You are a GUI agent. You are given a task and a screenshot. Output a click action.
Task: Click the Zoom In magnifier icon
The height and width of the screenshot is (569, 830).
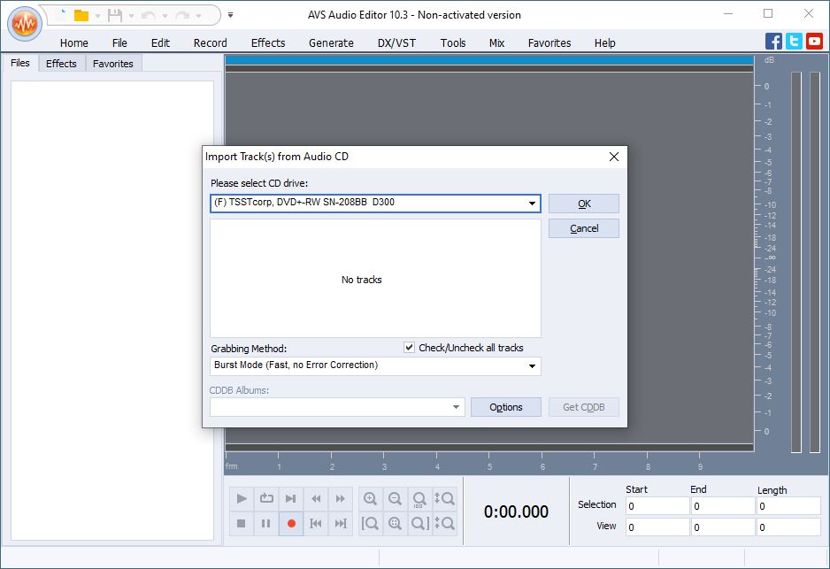point(370,498)
